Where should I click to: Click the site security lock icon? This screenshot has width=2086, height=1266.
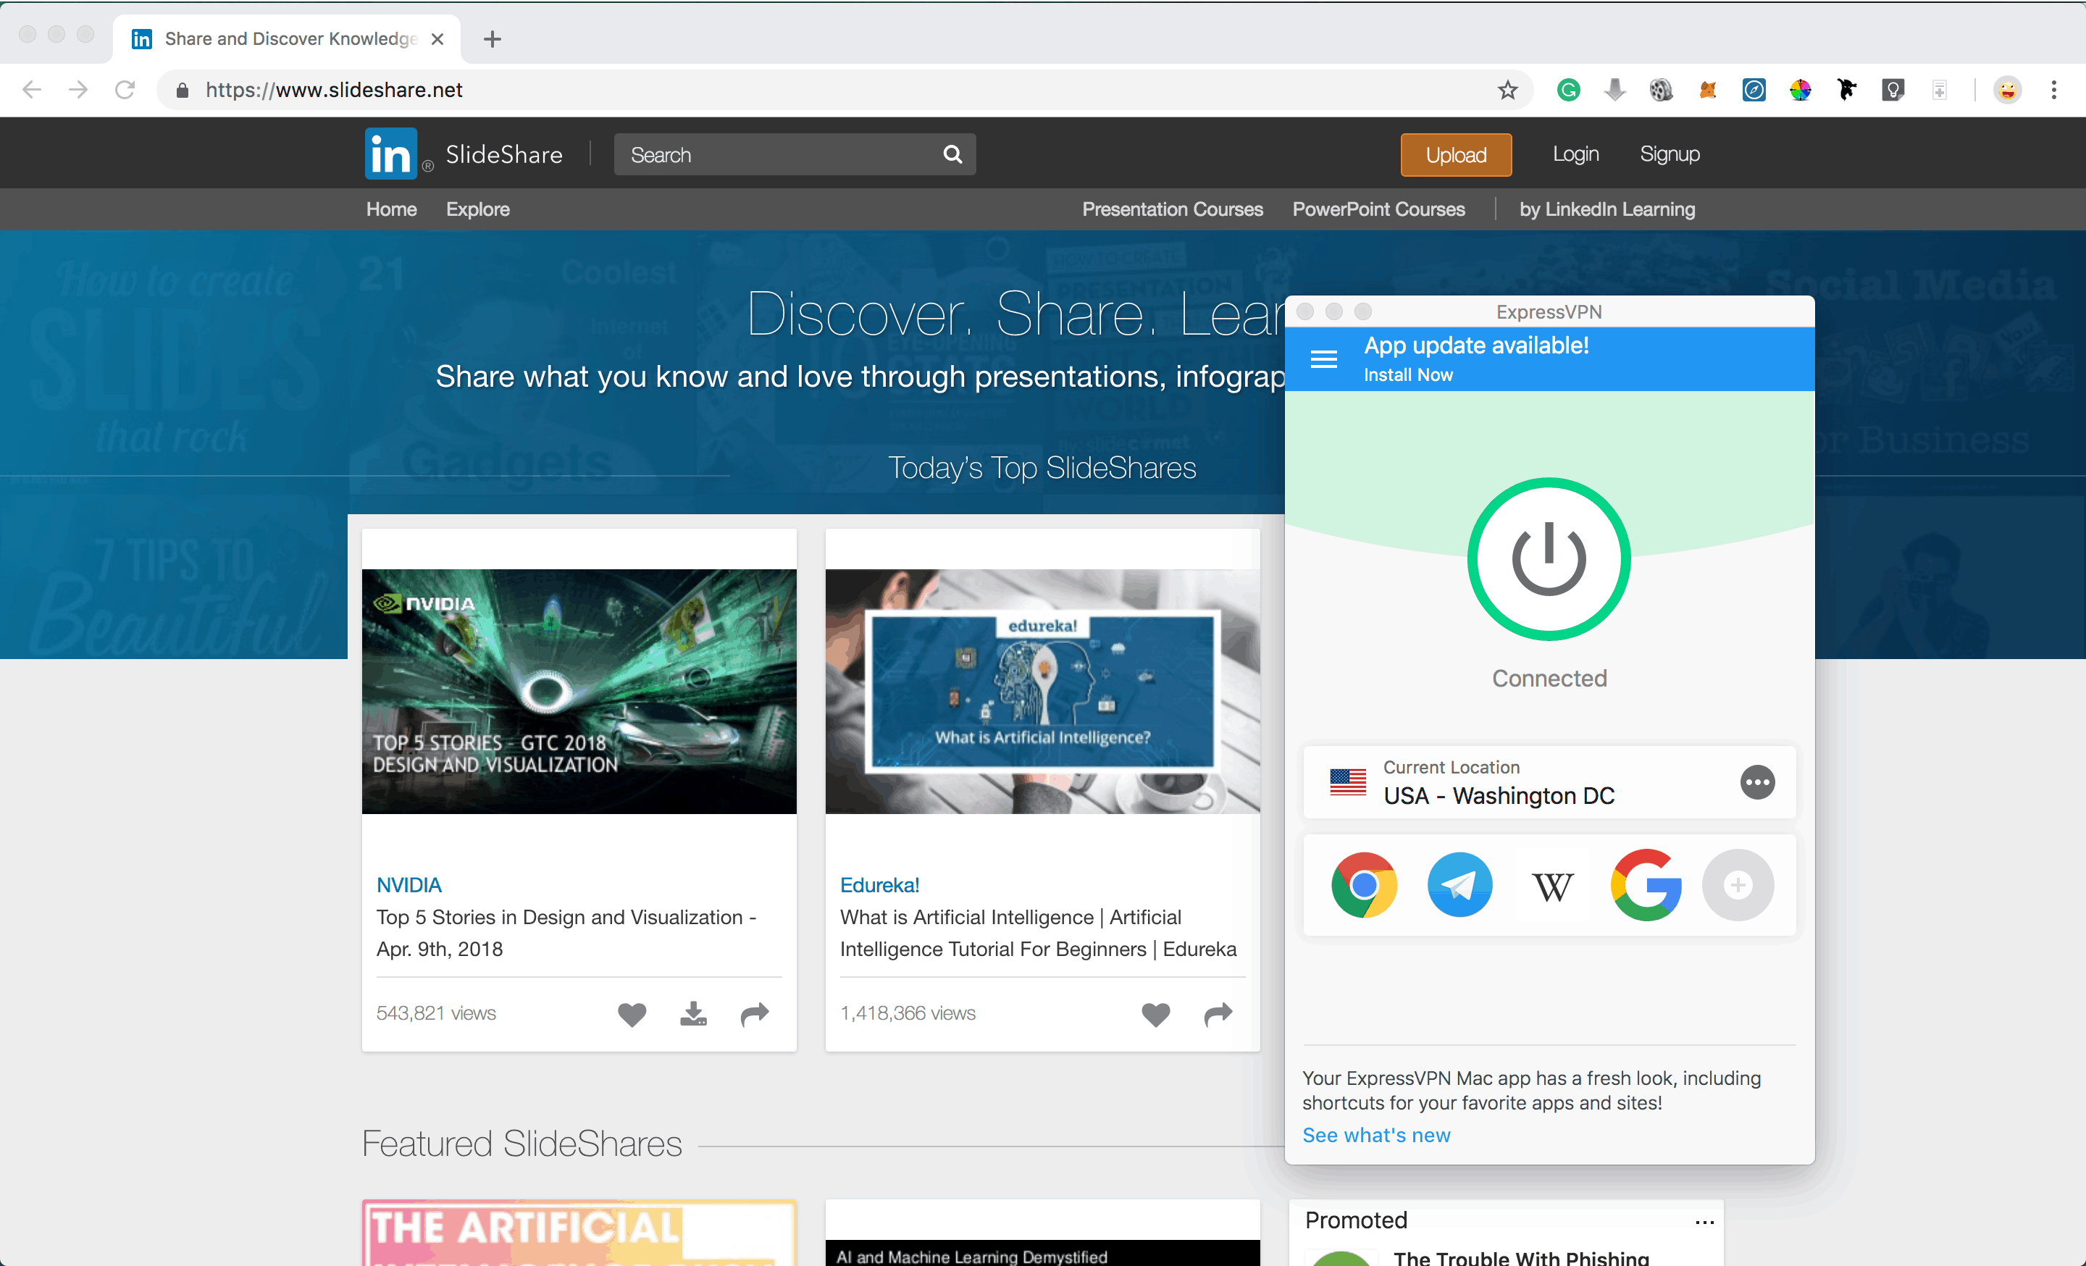click(182, 90)
